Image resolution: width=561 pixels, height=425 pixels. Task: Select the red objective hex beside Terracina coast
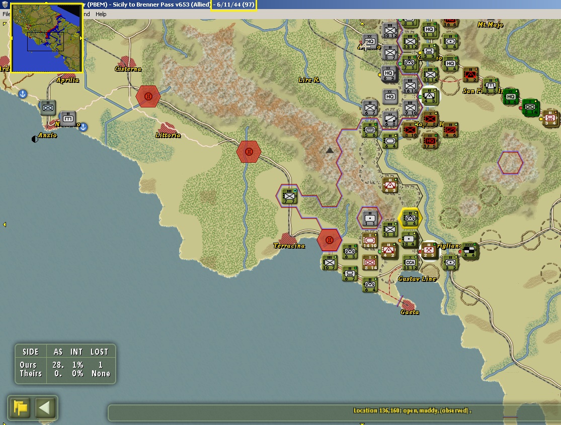tap(330, 240)
